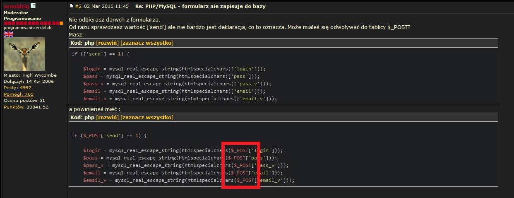Click arnoldziq's antelope avatar image
This screenshot has height=198, width=514.
point(24,54)
